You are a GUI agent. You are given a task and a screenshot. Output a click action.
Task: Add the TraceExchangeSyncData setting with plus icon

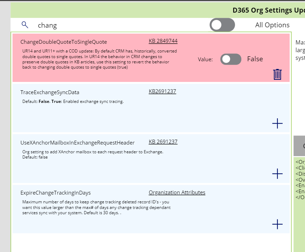point(277,123)
